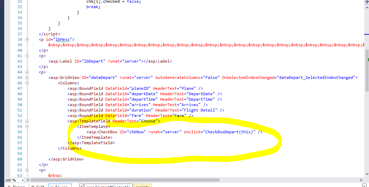Switch to Split view tab

coord(38,186)
